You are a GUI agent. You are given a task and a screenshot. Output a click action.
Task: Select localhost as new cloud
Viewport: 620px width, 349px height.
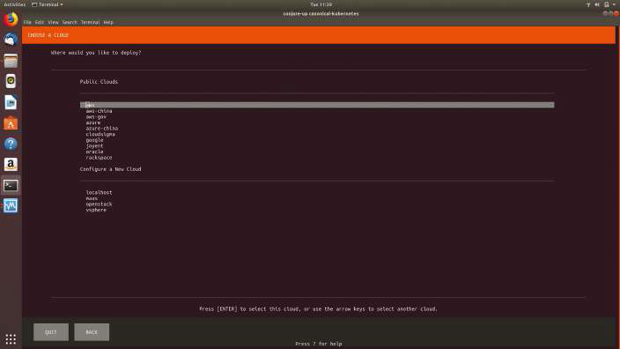[x=99, y=192]
